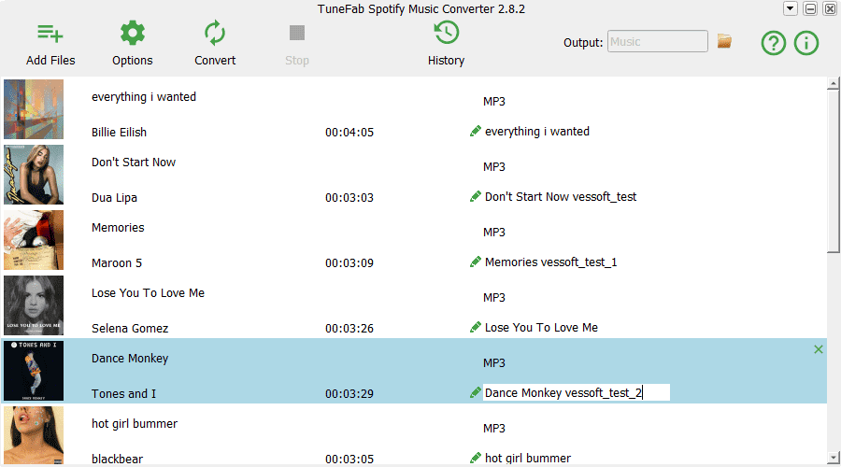Viewport: 841px width, 467px height.
Task: Click the vertical scrollbar thumb
Action: point(833,171)
